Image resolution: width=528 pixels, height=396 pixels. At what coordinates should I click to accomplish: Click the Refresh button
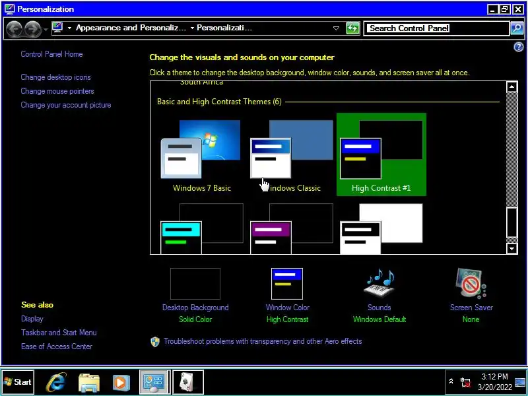click(352, 28)
